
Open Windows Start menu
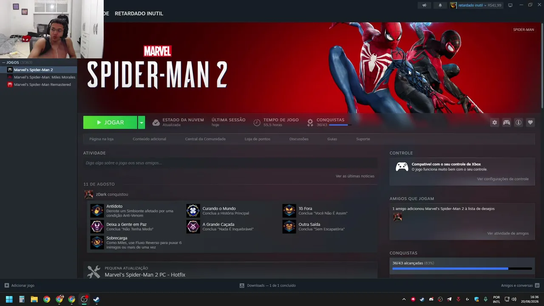9,299
